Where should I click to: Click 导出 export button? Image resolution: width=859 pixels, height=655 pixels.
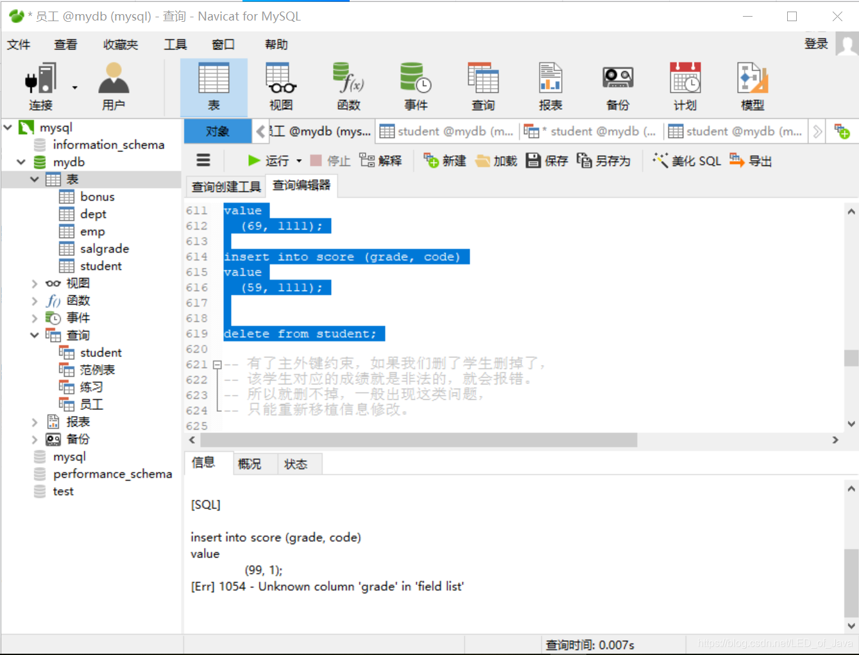(751, 160)
